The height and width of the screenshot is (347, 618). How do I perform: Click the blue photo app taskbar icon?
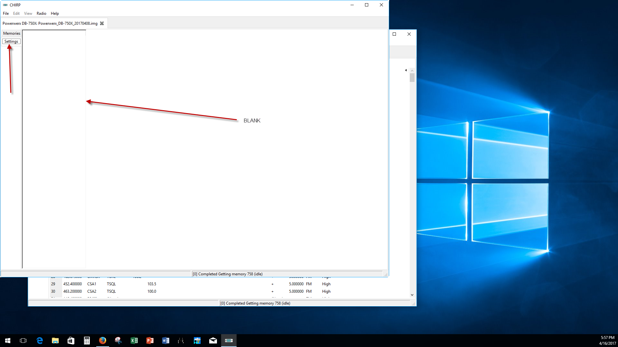point(197,341)
